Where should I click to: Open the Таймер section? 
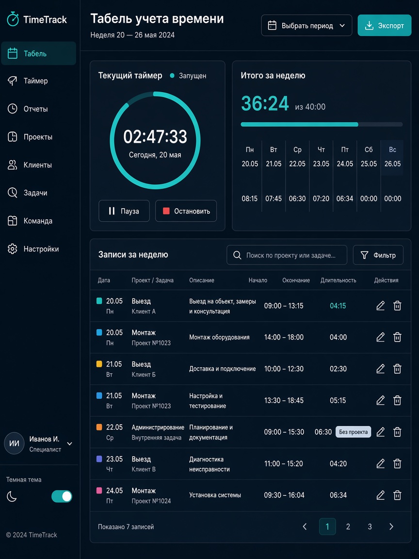(38, 81)
